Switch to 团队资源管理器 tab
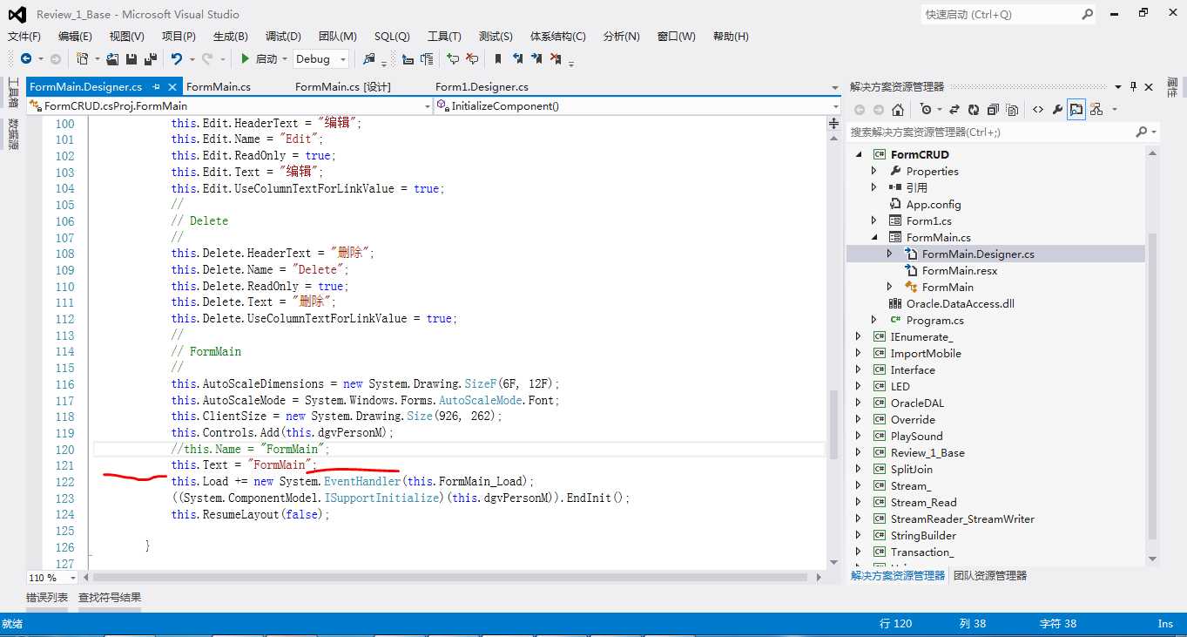 (x=990, y=575)
